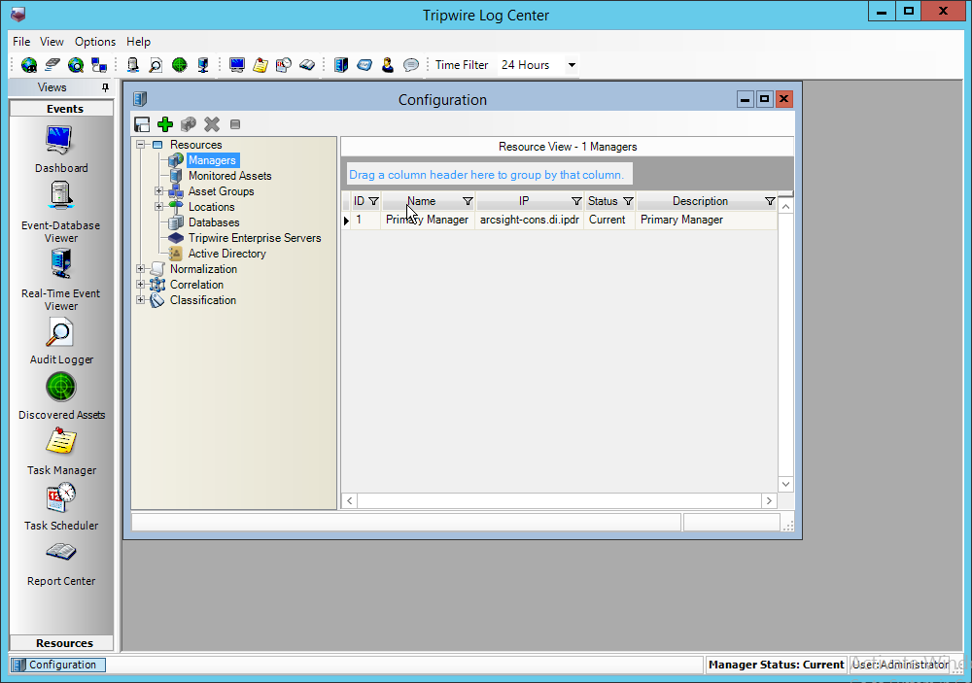This screenshot has width=972, height=683.
Task: Select Monitored Assets in the tree
Action: click(230, 176)
